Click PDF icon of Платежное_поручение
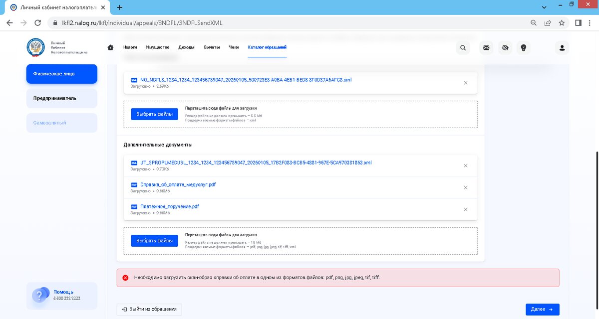The height and width of the screenshot is (319, 599). coord(134,207)
